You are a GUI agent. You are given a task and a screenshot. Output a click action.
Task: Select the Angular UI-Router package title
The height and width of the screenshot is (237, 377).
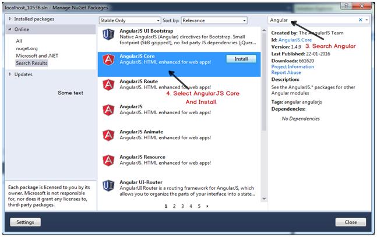141,182
